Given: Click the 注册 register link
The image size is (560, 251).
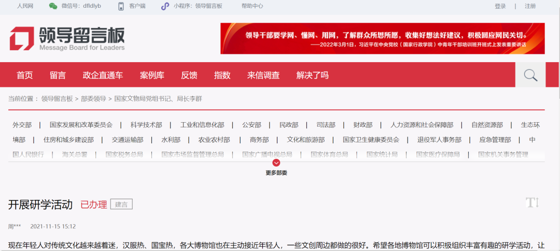Looking at the screenshot, I should tap(530, 6).
